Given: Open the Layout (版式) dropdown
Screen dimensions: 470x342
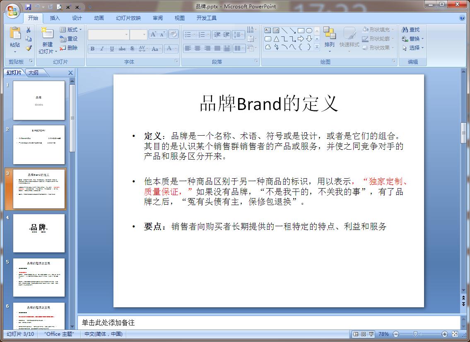Looking at the screenshot, I should click(71, 30).
